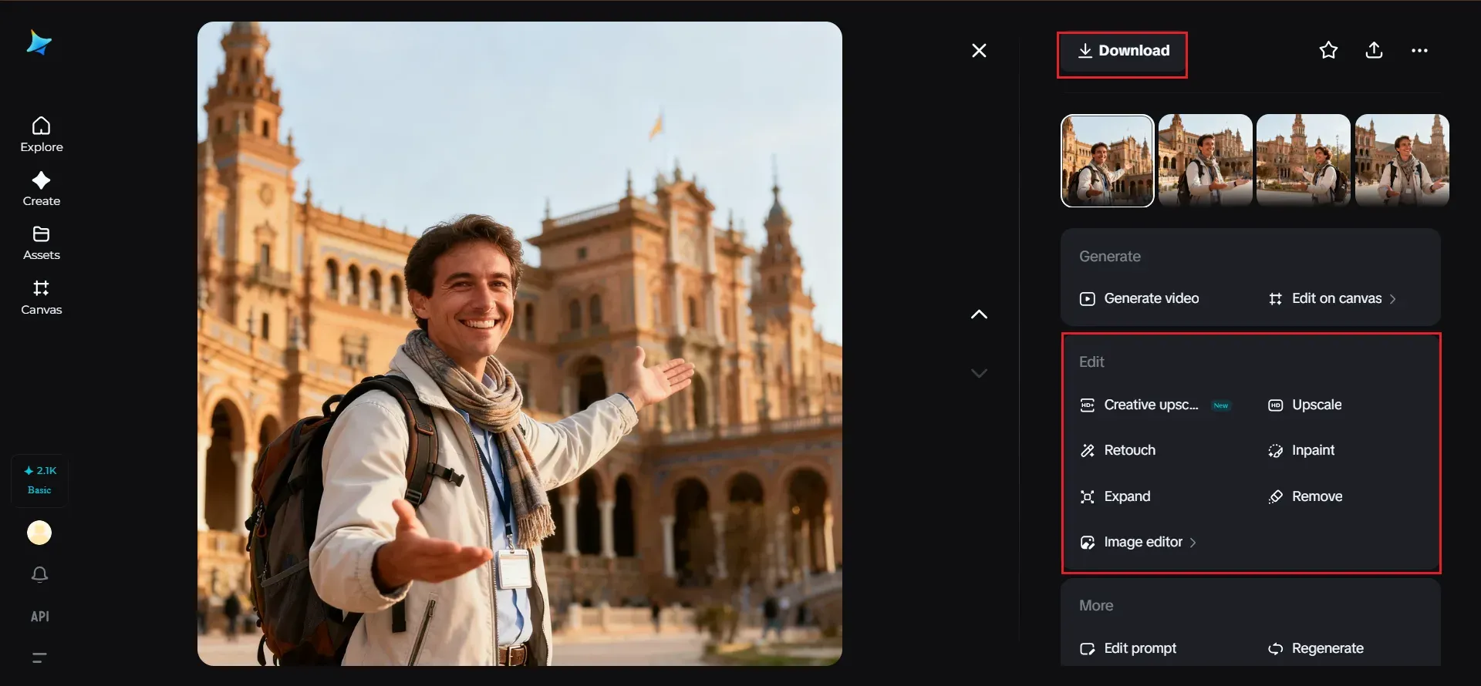
Task: Open notifications bell icon
Action: 40,574
